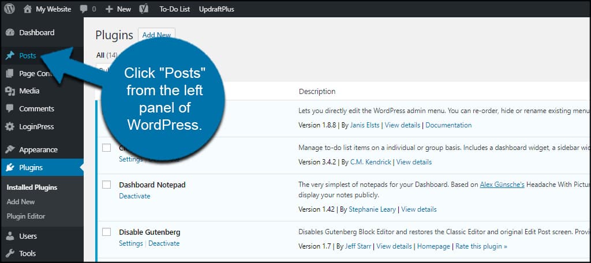
Task: View details for version 3.4.2 plugin
Action: tap(414, 162)
